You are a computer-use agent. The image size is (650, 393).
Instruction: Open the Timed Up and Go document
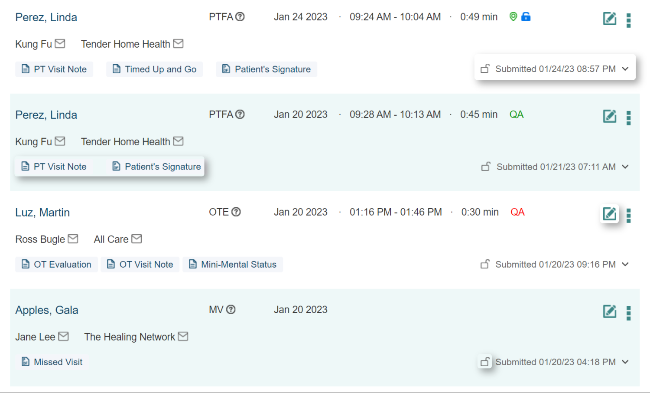[x=154, y=69]
